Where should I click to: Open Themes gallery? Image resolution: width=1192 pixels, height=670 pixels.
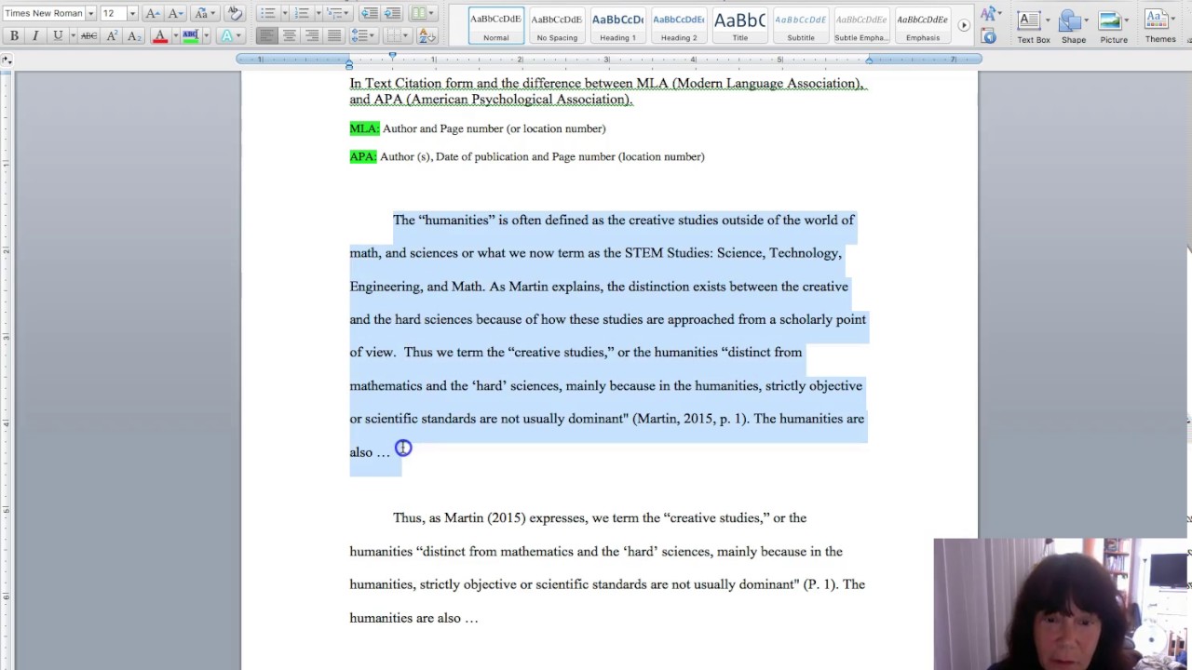1159,25
